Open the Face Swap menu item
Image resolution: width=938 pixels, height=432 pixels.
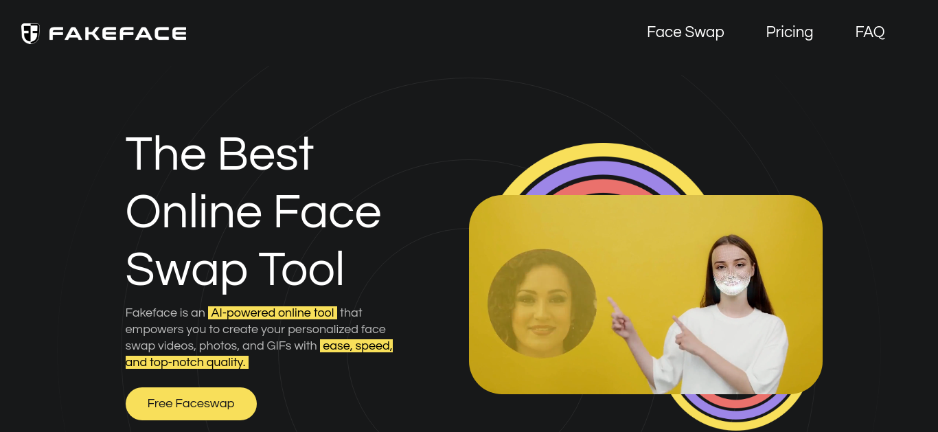point(685,32)
